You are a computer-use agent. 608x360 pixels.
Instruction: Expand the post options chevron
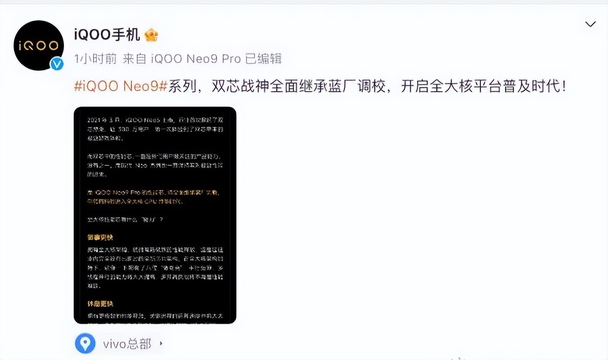[x=590, y=24]
